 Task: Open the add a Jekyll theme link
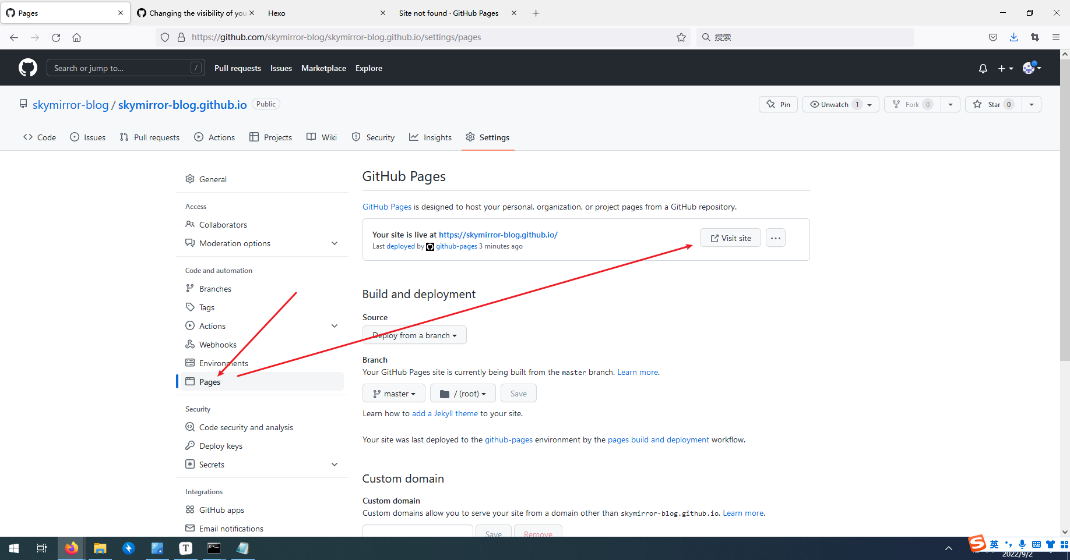coord(445,413)
